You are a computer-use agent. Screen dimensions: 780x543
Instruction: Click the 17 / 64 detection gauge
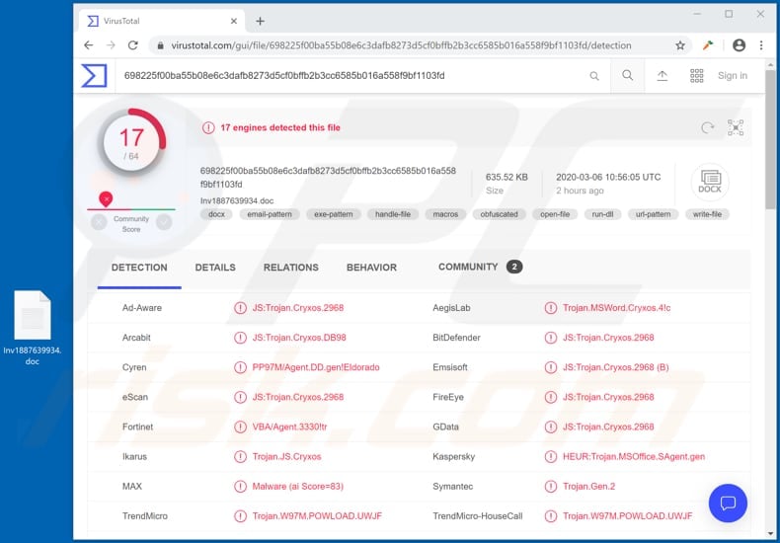(x=131, y=143)
